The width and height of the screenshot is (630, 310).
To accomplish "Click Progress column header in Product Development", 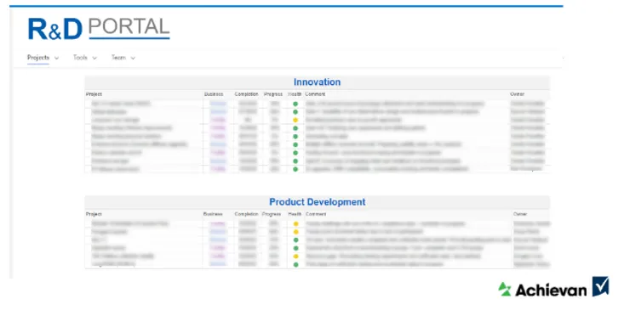I will click(272, 214).
